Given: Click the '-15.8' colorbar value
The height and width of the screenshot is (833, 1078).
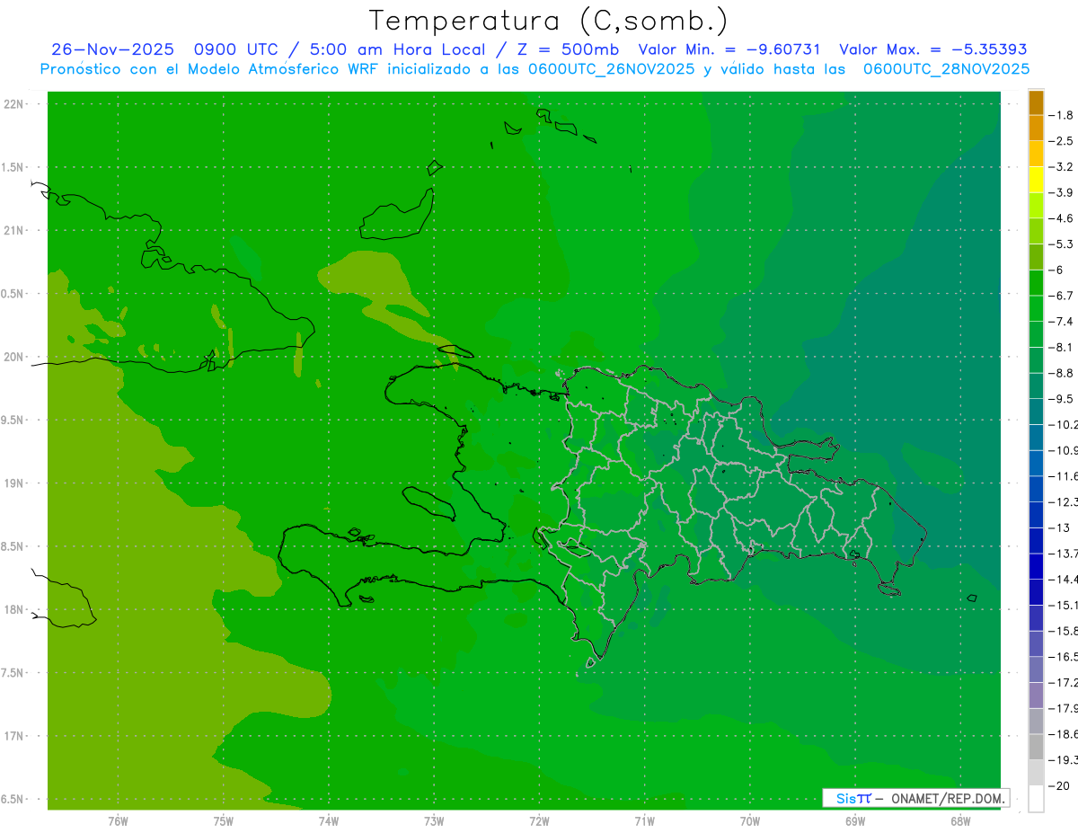Looking at the screenshot, I should [x=1064, y=631].
